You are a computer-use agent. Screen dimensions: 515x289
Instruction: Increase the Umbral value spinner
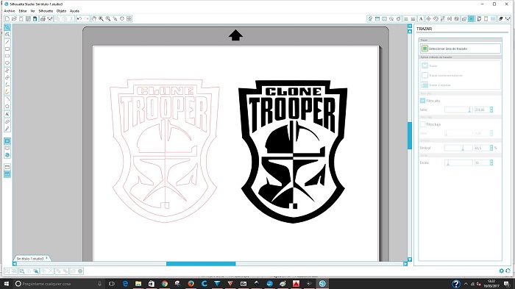491,146
